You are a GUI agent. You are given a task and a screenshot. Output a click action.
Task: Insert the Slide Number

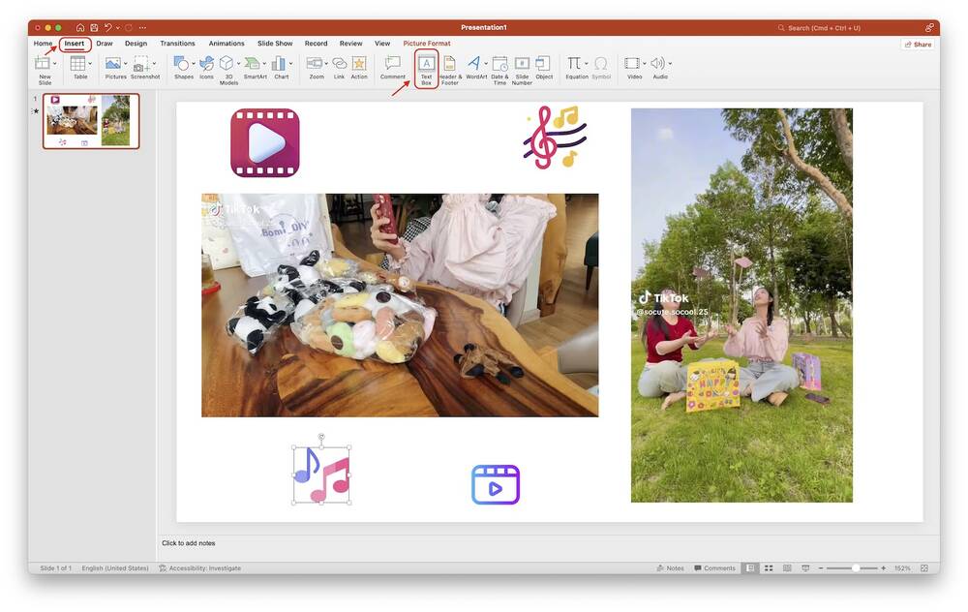pyautogui.click(x=519, y=64)
